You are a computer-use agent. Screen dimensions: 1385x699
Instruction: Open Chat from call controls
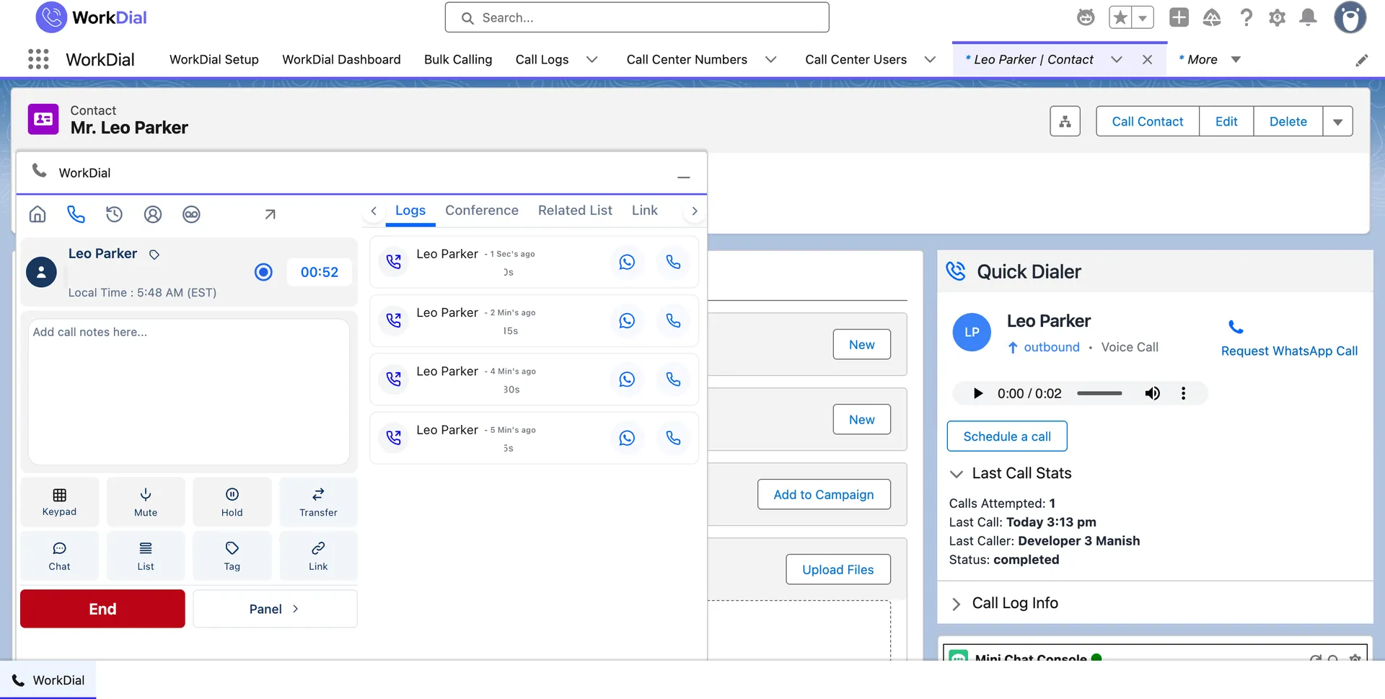[x=59, y=555]
